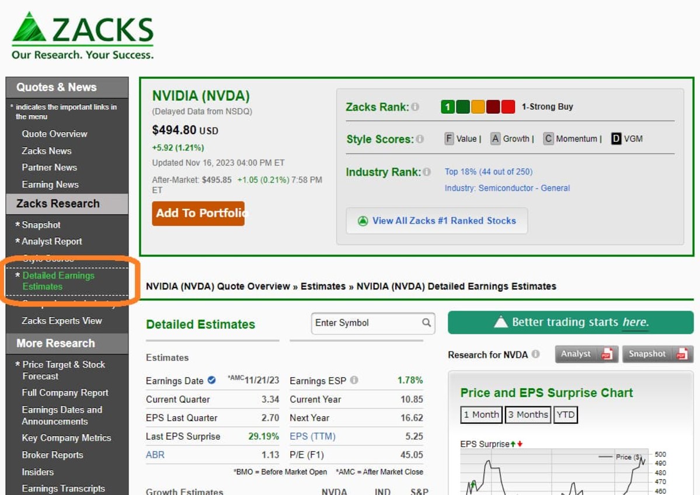Open Industry Rank info icon
This screenshot has width=700, height=495.
click(427, 172)
